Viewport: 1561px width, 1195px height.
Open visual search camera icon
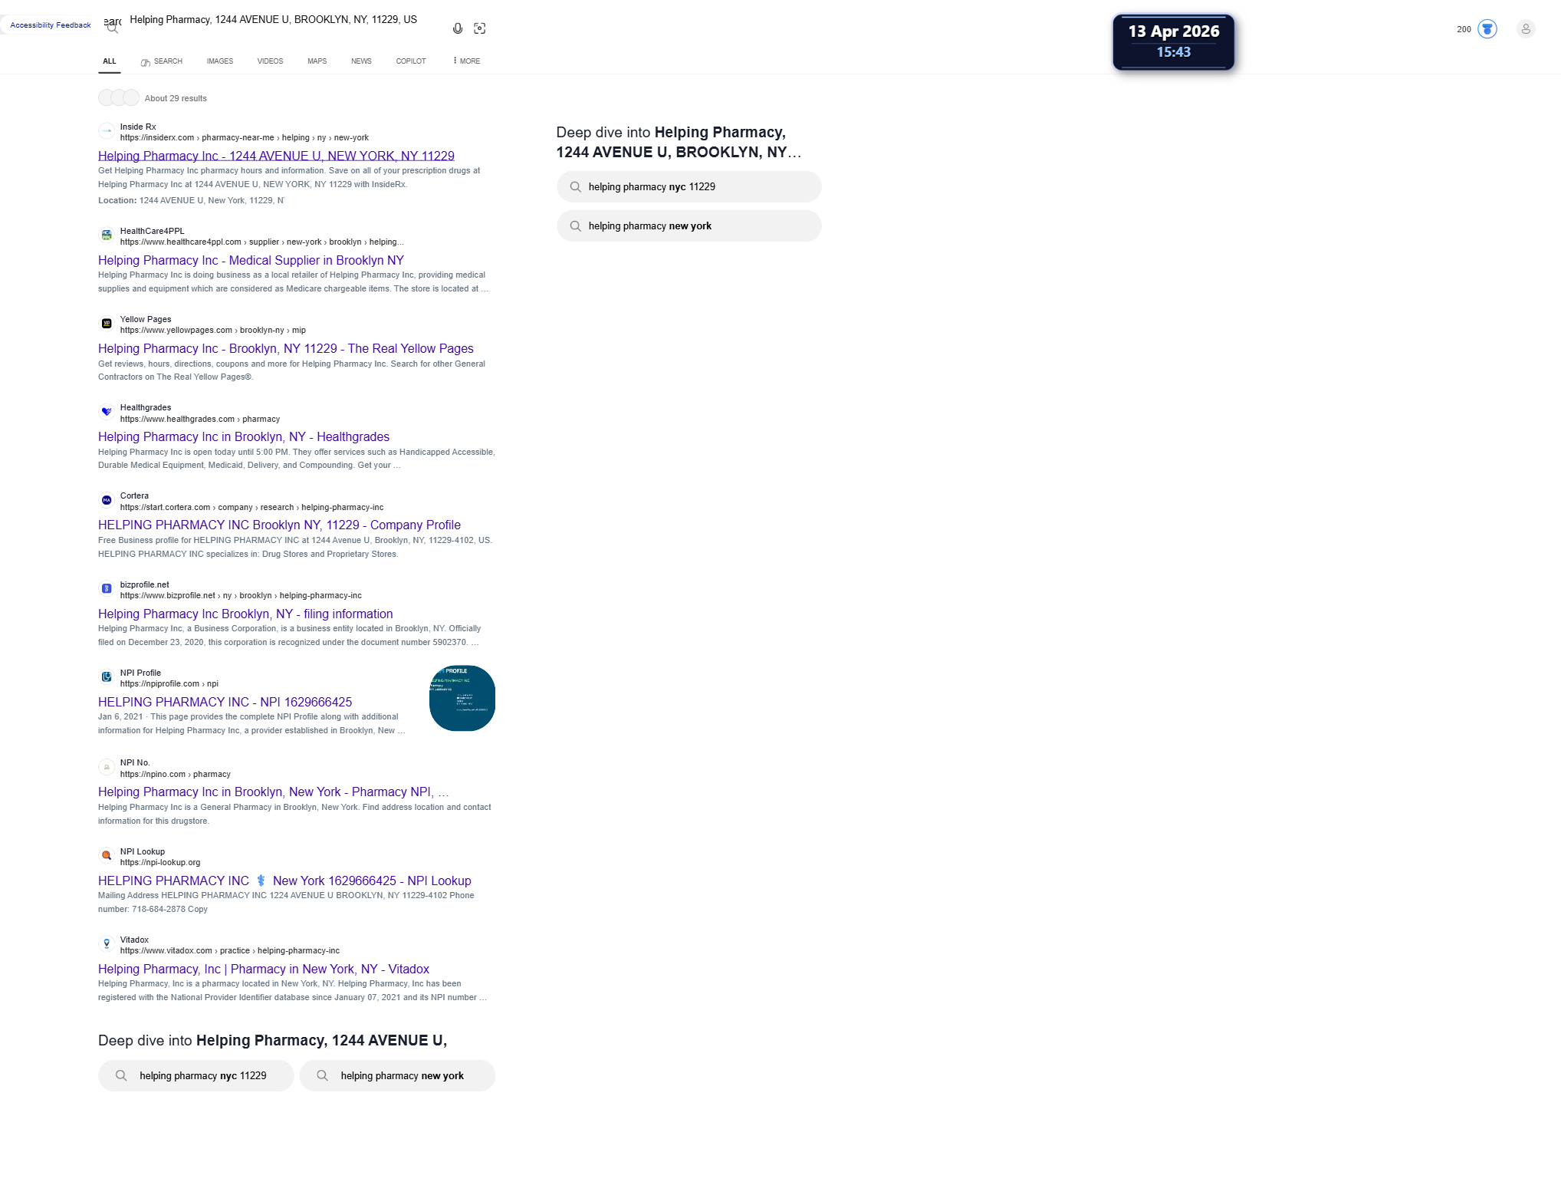(480, 28)
